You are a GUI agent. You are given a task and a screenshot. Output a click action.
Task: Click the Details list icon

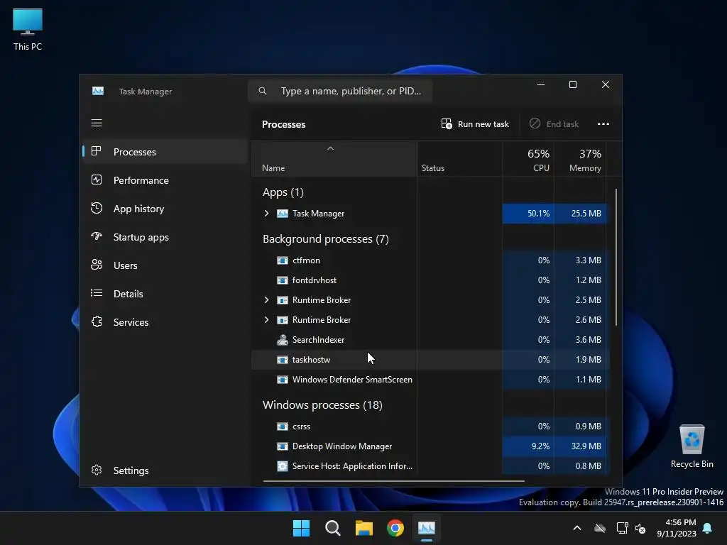(97, 293)
